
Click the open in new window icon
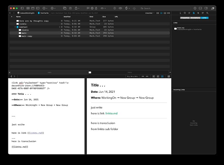[x=65, y=8]
